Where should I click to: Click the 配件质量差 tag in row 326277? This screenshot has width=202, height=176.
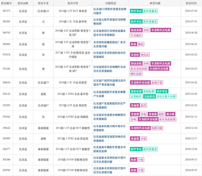point(150,149)
